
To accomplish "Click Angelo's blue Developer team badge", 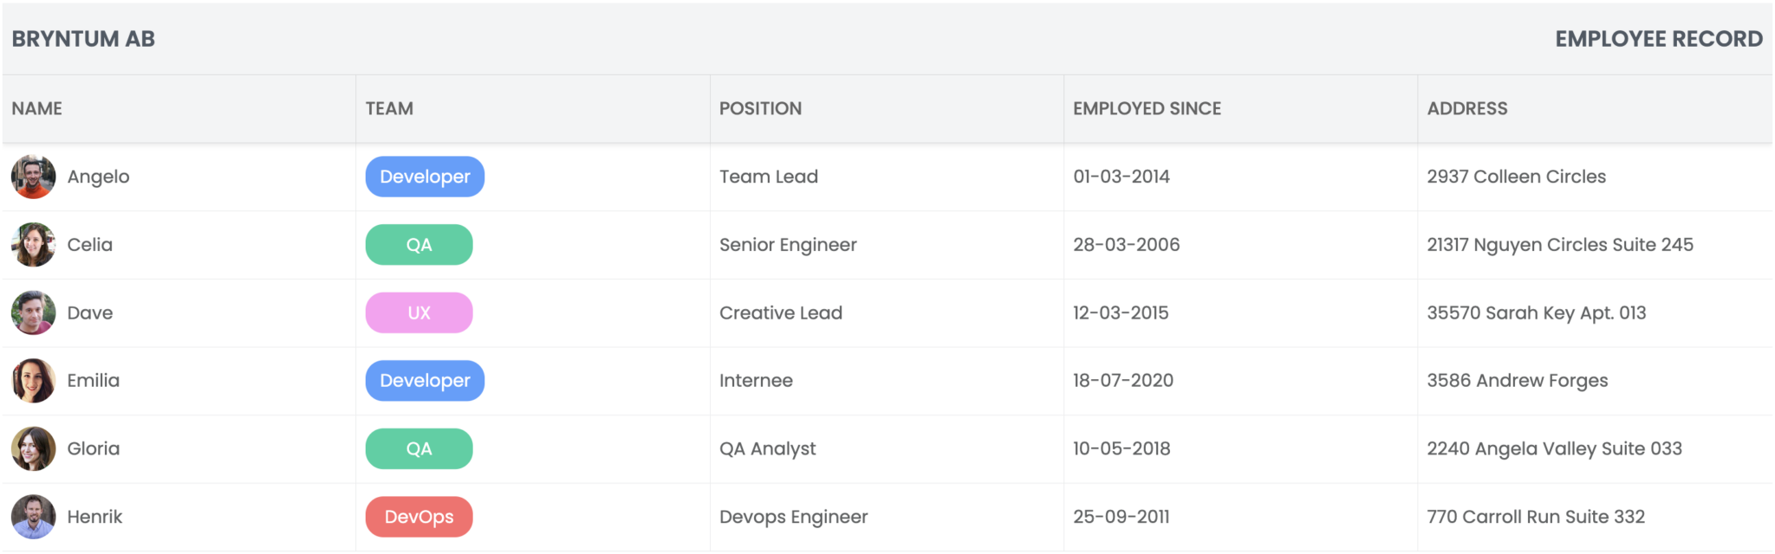I will [425, 177].
